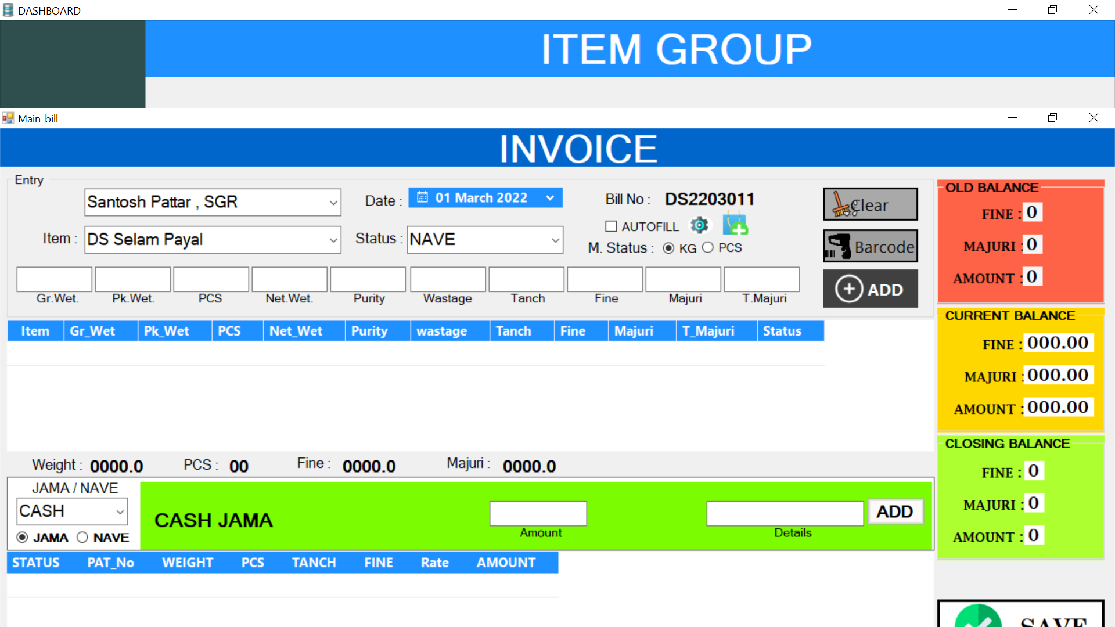Click the Barcode scanner button
The image size is (1115, 627).
tap(870, 246)
